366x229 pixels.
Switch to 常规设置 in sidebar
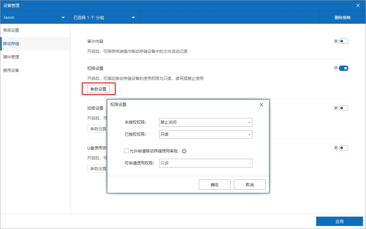pos(11,30)
